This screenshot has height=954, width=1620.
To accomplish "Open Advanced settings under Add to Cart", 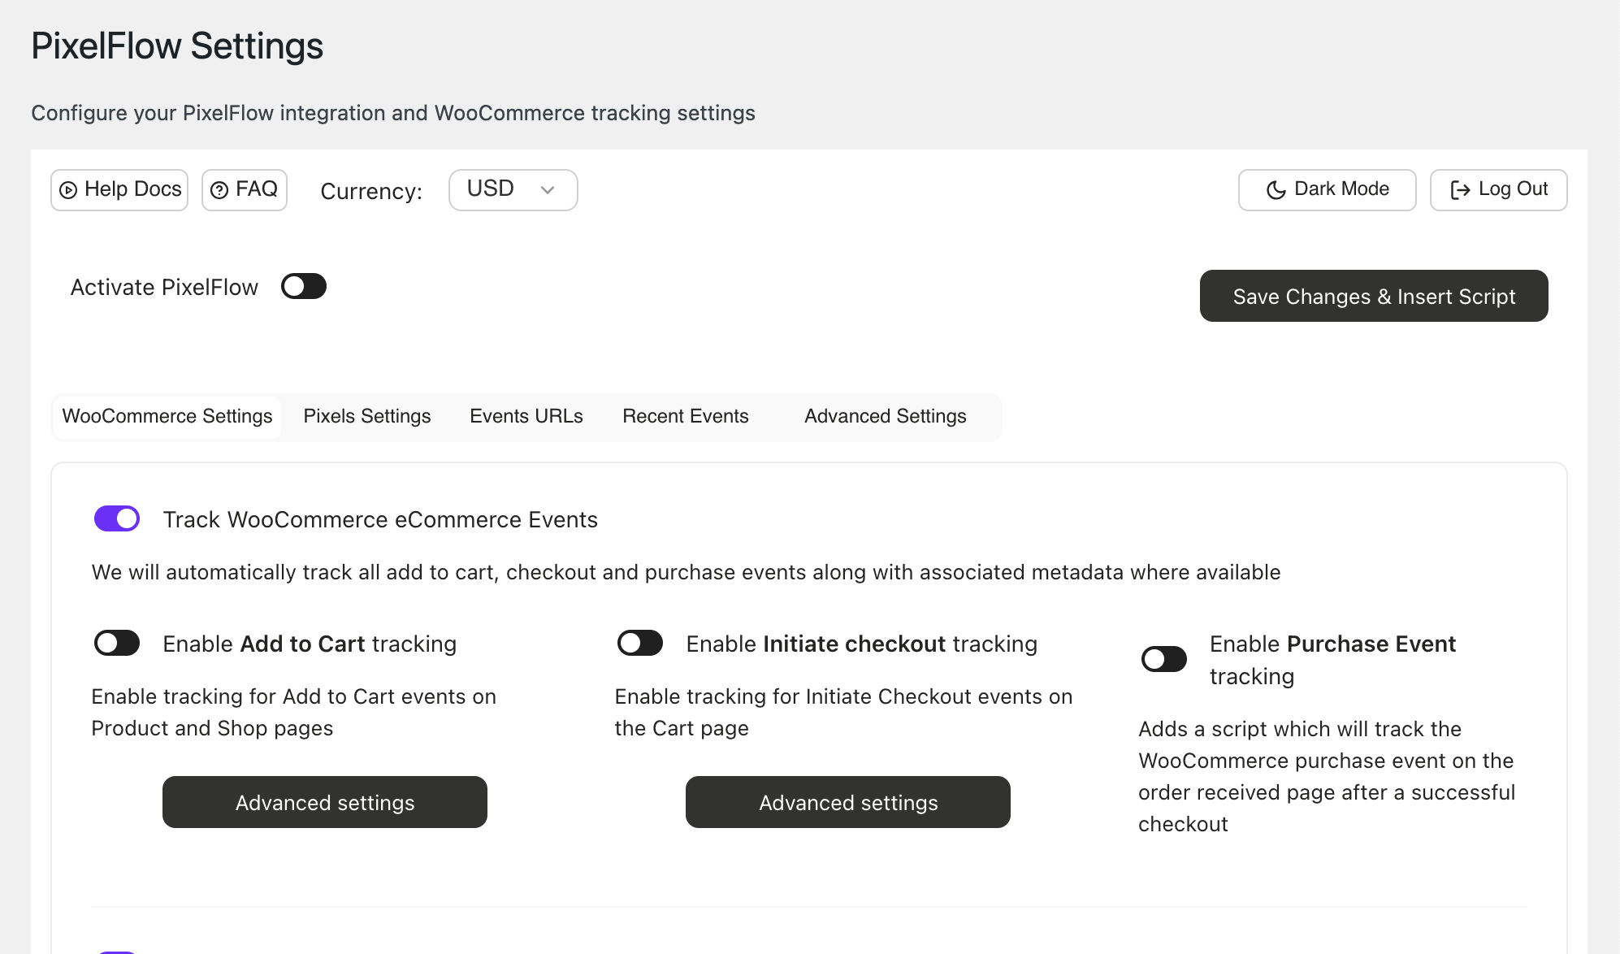I will 324,802.
